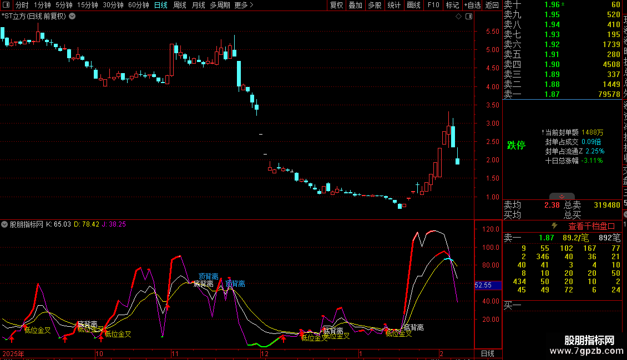Toggle the side panel icon in chart header
The width and height of the screenshot is (627, 360).
point(469,17)
